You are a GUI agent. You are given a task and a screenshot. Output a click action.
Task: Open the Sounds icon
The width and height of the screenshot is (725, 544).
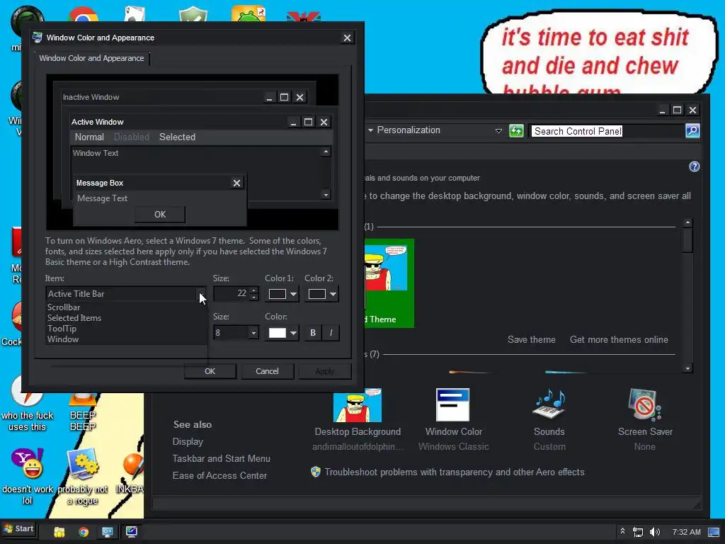tap(549, 404)
